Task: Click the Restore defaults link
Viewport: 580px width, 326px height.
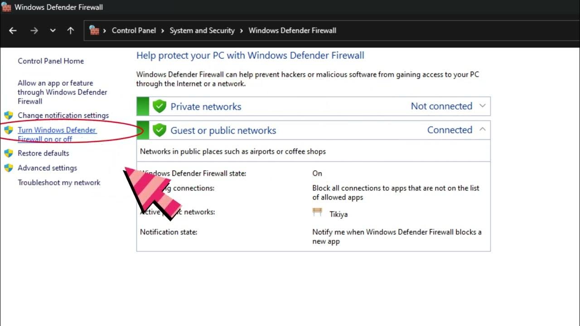Action: (43, 153)
